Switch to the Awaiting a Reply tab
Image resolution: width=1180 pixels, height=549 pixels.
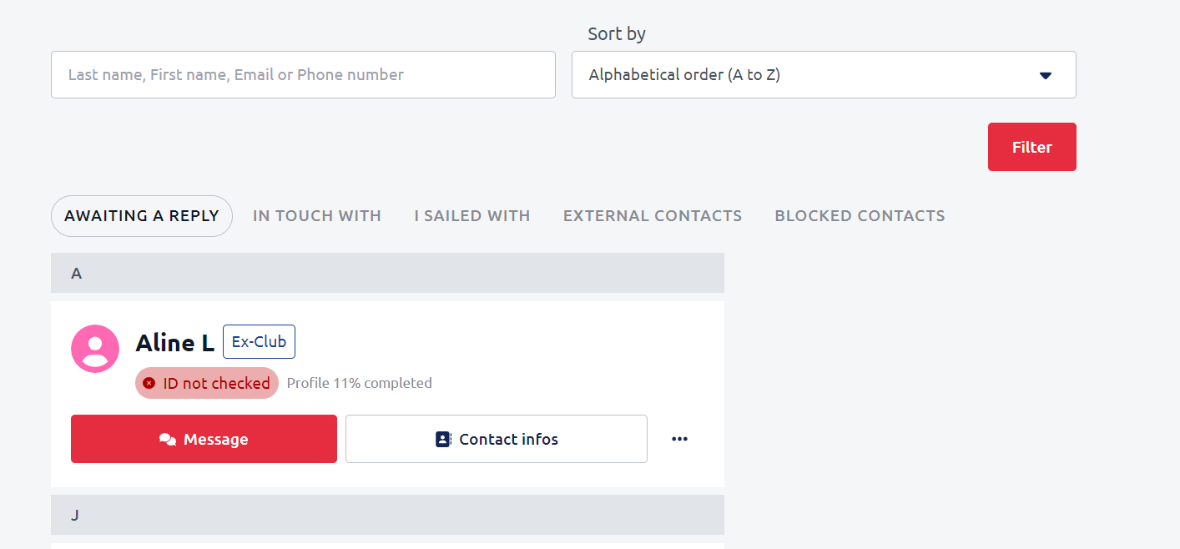(x=142, y=216)
